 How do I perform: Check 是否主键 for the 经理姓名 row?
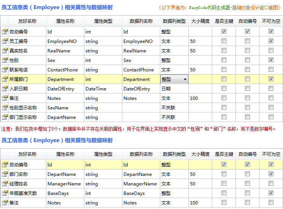[x=224, y=184]
